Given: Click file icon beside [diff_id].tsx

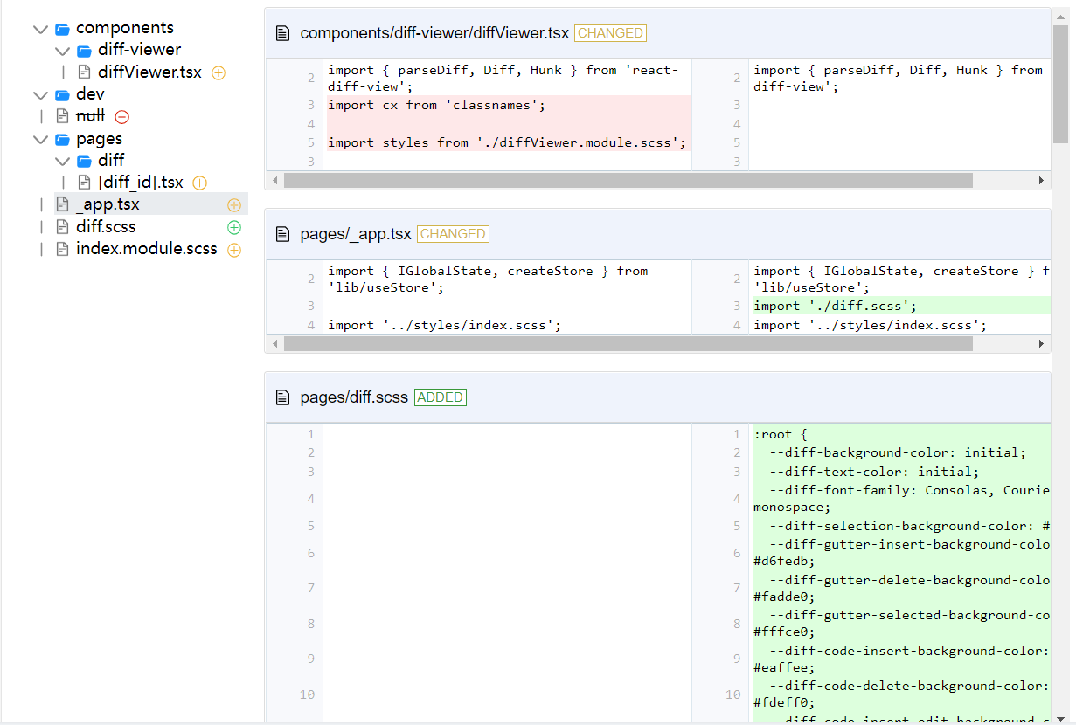Looking at the screenshot, I should tap(85, 183).
